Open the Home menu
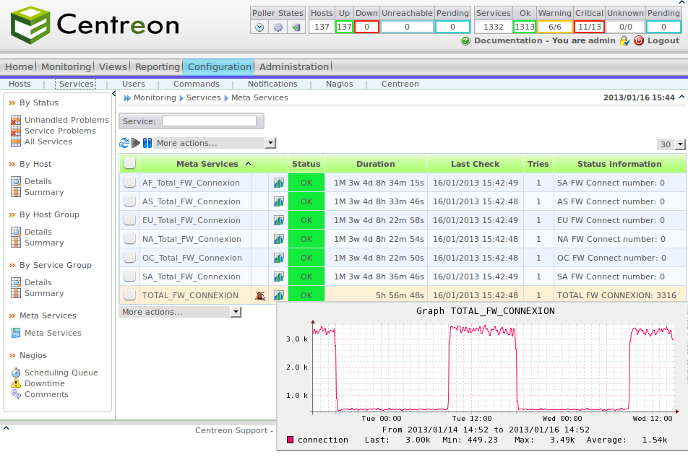Viewport: 688px width, 457px height. click(19, 66)
